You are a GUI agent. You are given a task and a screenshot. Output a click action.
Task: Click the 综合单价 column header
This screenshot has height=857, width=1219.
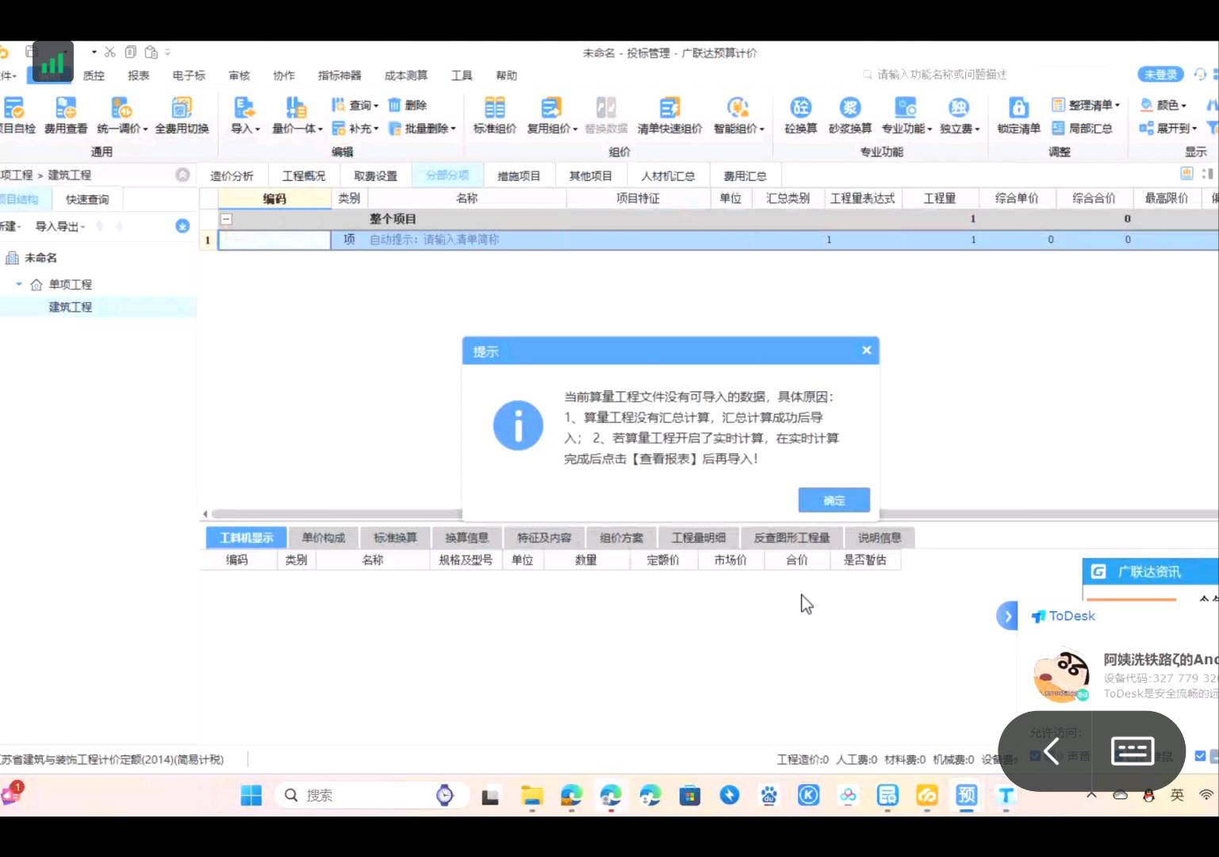(1016, 198)
